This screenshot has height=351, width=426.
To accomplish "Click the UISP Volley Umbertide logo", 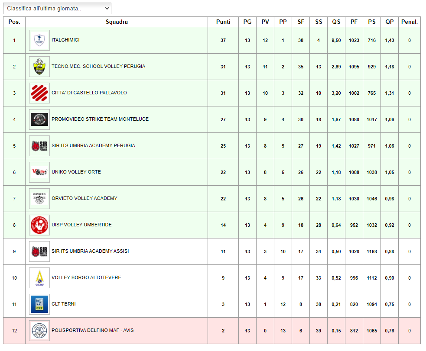I will [x=39, y=225].
